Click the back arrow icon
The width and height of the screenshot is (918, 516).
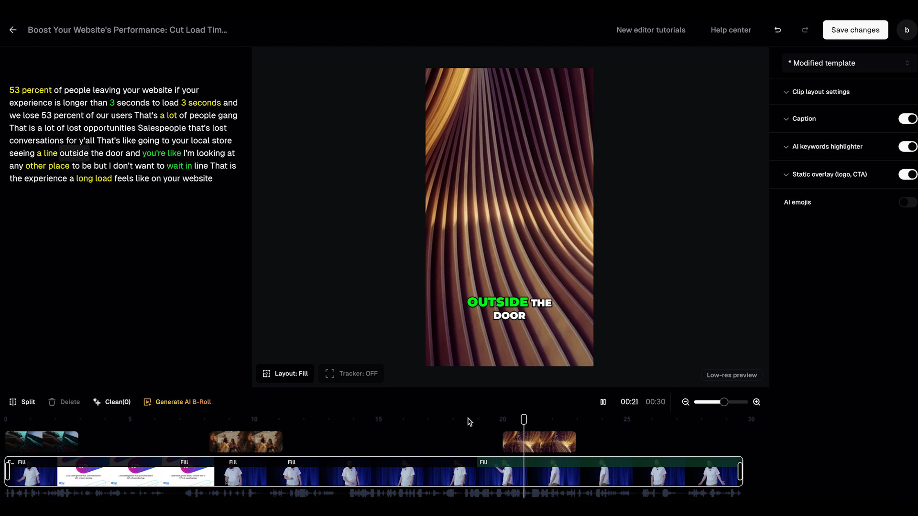click(13, 30)
